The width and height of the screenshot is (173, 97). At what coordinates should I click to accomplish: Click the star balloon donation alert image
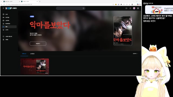[x=157, y=10]
